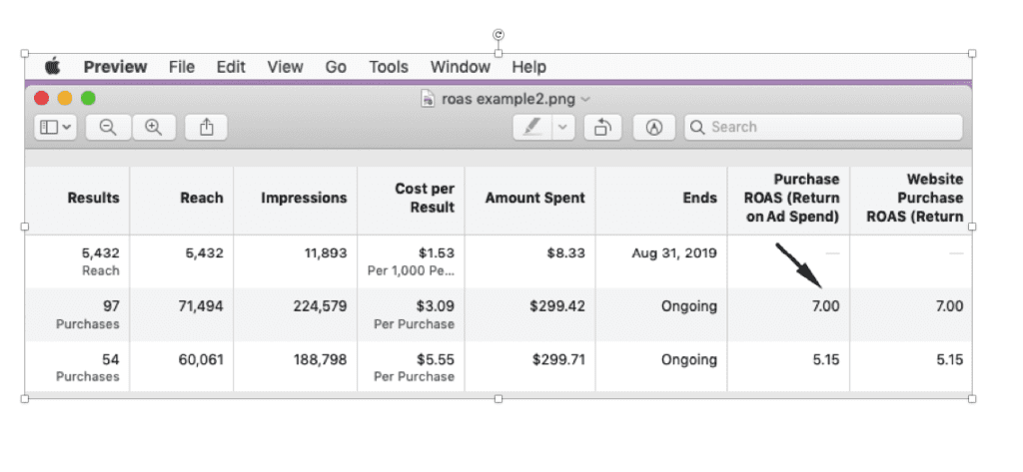1023x472 pixels.
Task: Open the Share icon in toolbar
Action: click(207, 127)
